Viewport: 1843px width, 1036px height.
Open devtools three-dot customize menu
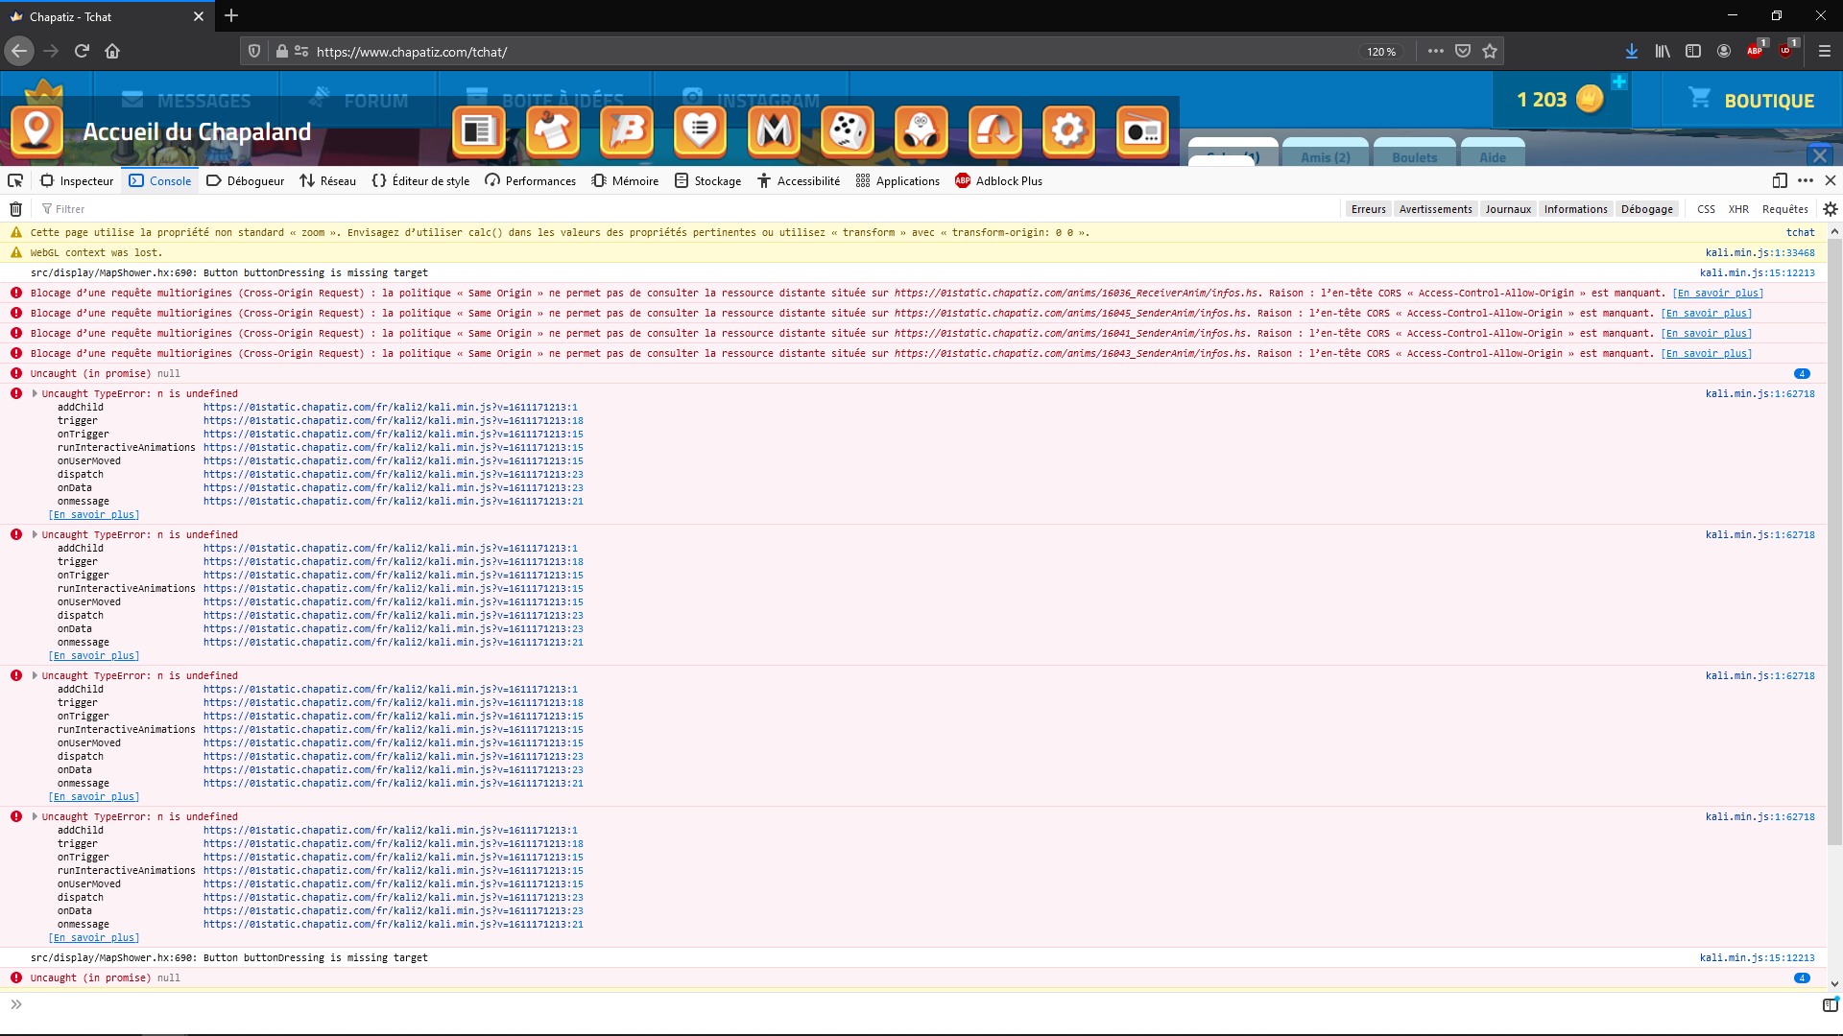tap(1806, 180)
